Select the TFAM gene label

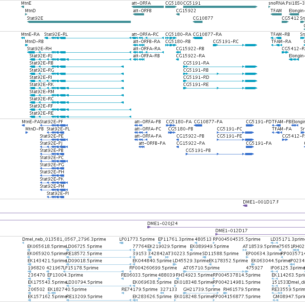pos(276,11)
